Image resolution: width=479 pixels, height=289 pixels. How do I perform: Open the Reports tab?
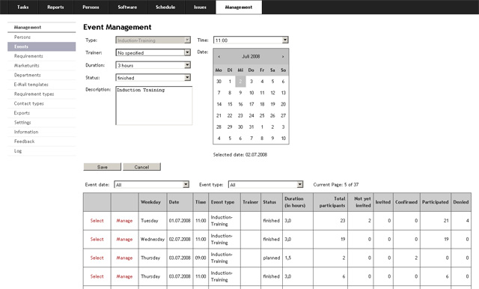55,7
